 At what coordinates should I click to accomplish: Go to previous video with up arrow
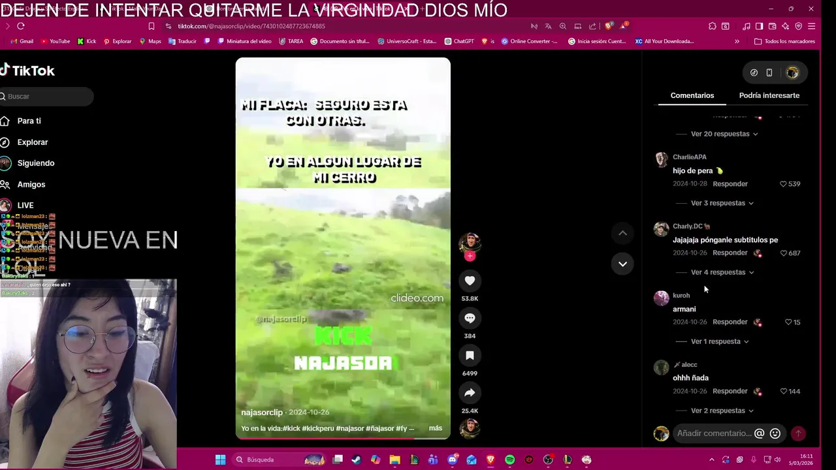pyautogui.click(x=622, y=233)
